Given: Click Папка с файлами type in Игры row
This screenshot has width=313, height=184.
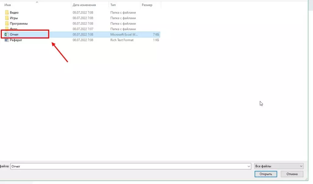Looking at the screenshot, I should [x=123, y=18].
